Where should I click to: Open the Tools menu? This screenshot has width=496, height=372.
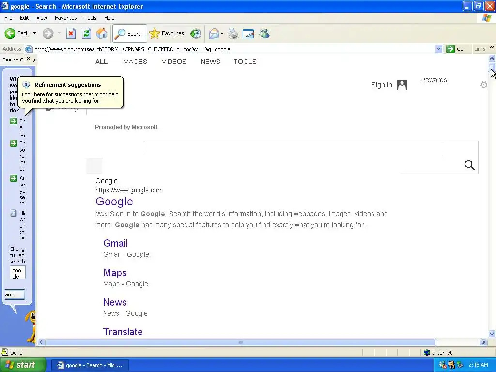[x=91, y=18]
